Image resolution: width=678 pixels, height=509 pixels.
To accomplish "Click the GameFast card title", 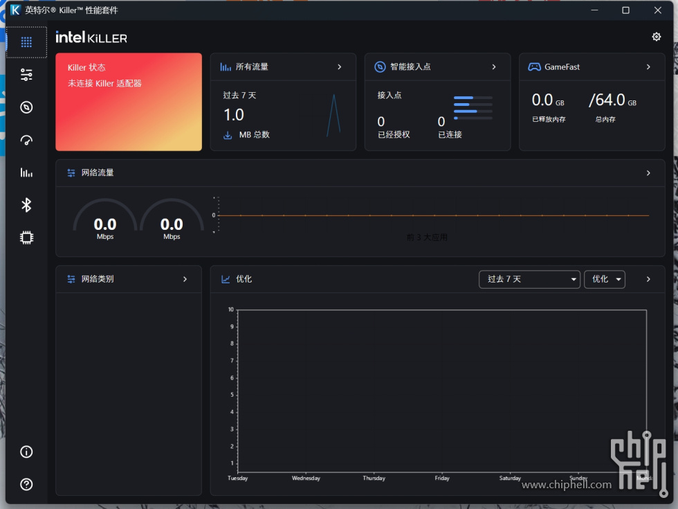I will (x=562, y=67).
